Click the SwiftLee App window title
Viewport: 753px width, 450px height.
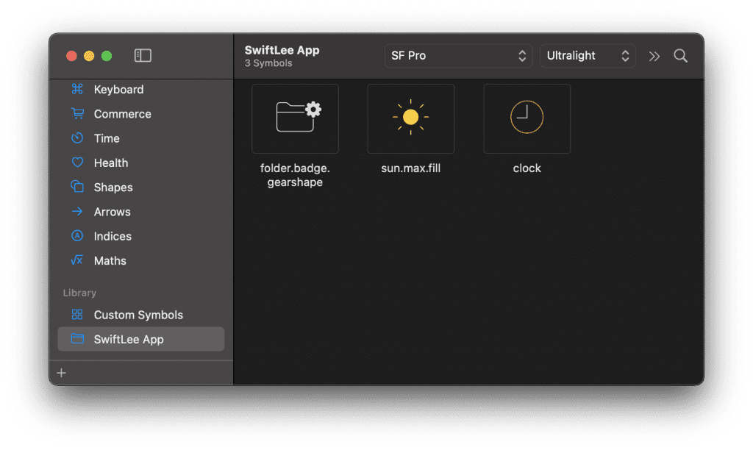(282, 50)
